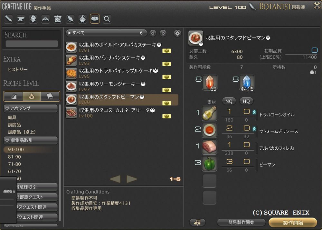Click 簡易製作開始 quick synthesis button

coord(241,222)
